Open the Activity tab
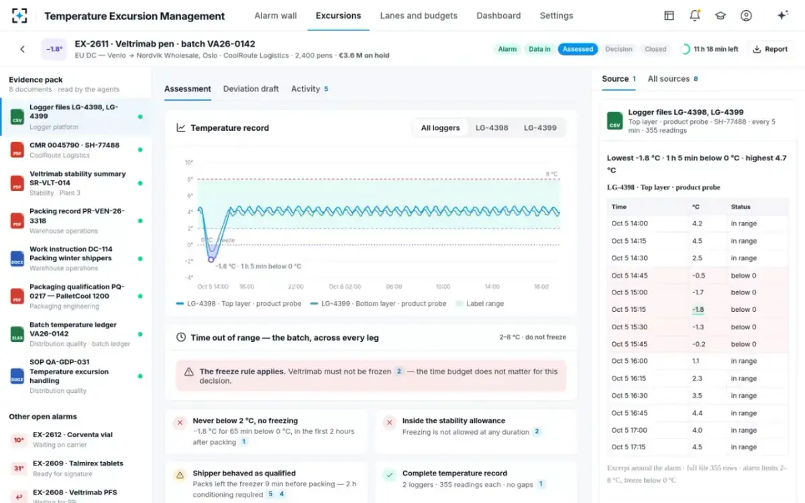This screenshot has height=503, width=805. pos(310,89)
